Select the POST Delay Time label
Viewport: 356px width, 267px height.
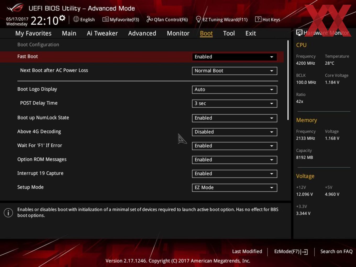coord(39,103)
